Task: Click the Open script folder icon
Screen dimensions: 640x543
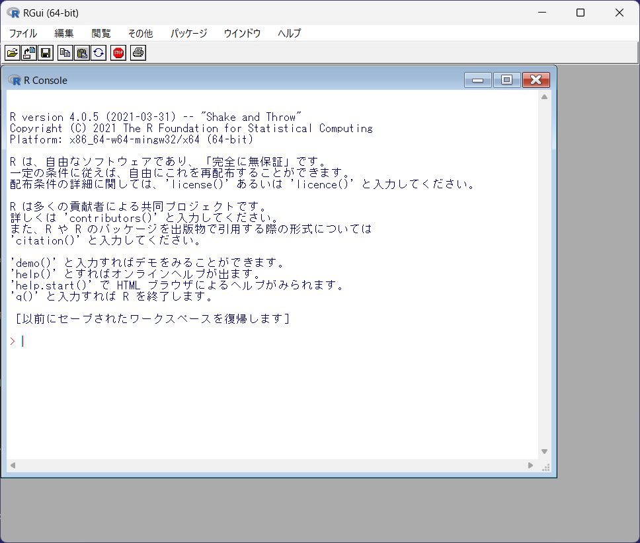Action: 12,53
